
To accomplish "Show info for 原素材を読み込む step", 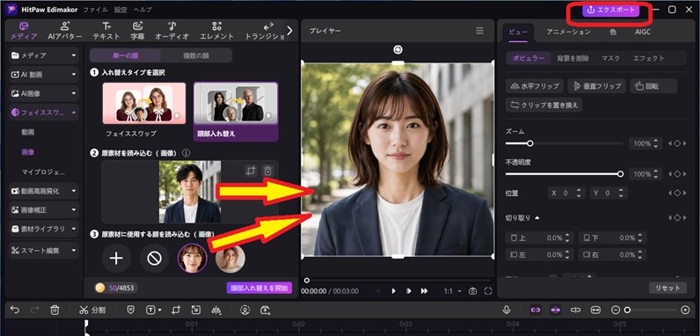I will tap(186, 153).
